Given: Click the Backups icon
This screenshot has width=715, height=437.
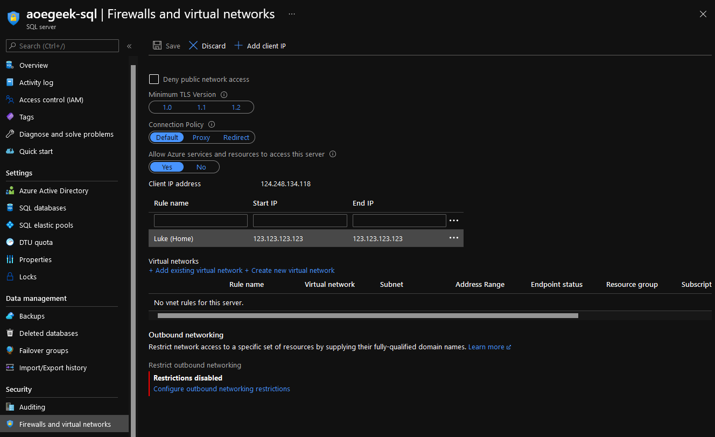Looking at the screenshot, I should click(10, 316).
